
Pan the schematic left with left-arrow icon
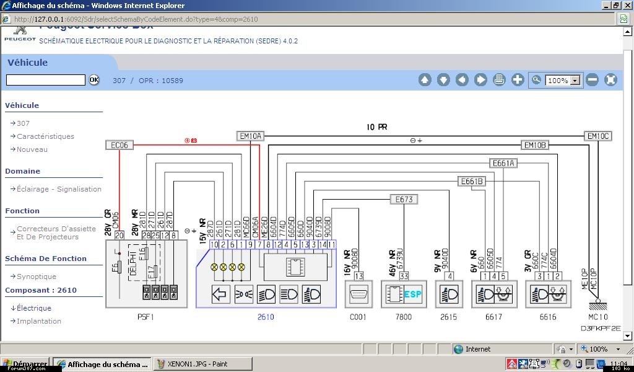pos(462,80)
